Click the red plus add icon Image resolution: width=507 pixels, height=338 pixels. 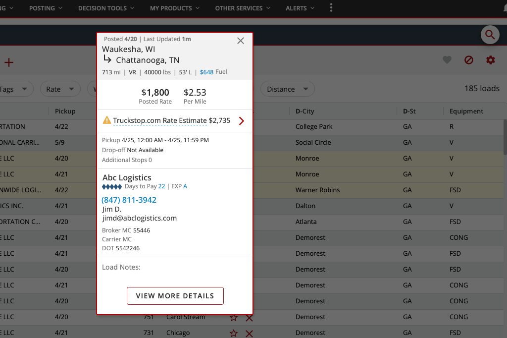tap(9, 62)
